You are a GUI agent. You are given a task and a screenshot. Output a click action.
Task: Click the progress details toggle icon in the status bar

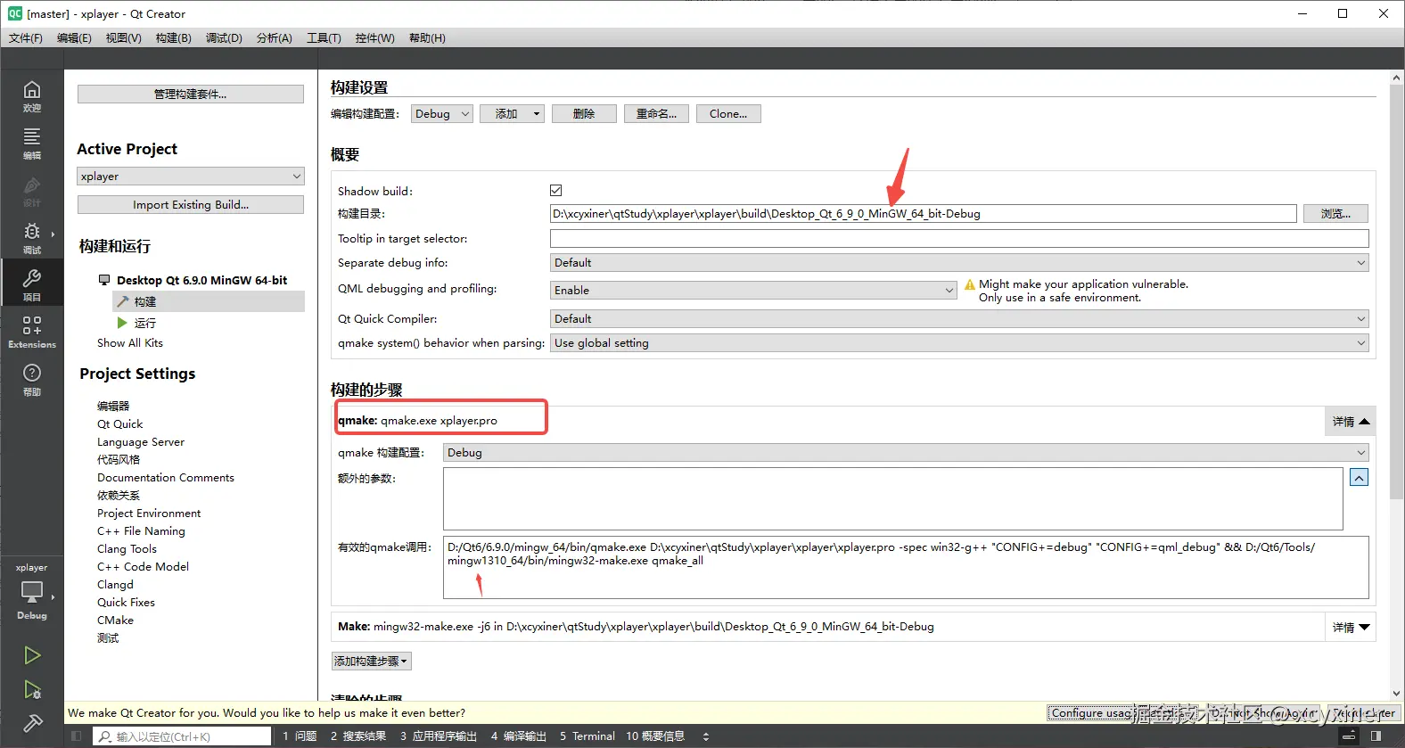click(x=1350, y=736)
